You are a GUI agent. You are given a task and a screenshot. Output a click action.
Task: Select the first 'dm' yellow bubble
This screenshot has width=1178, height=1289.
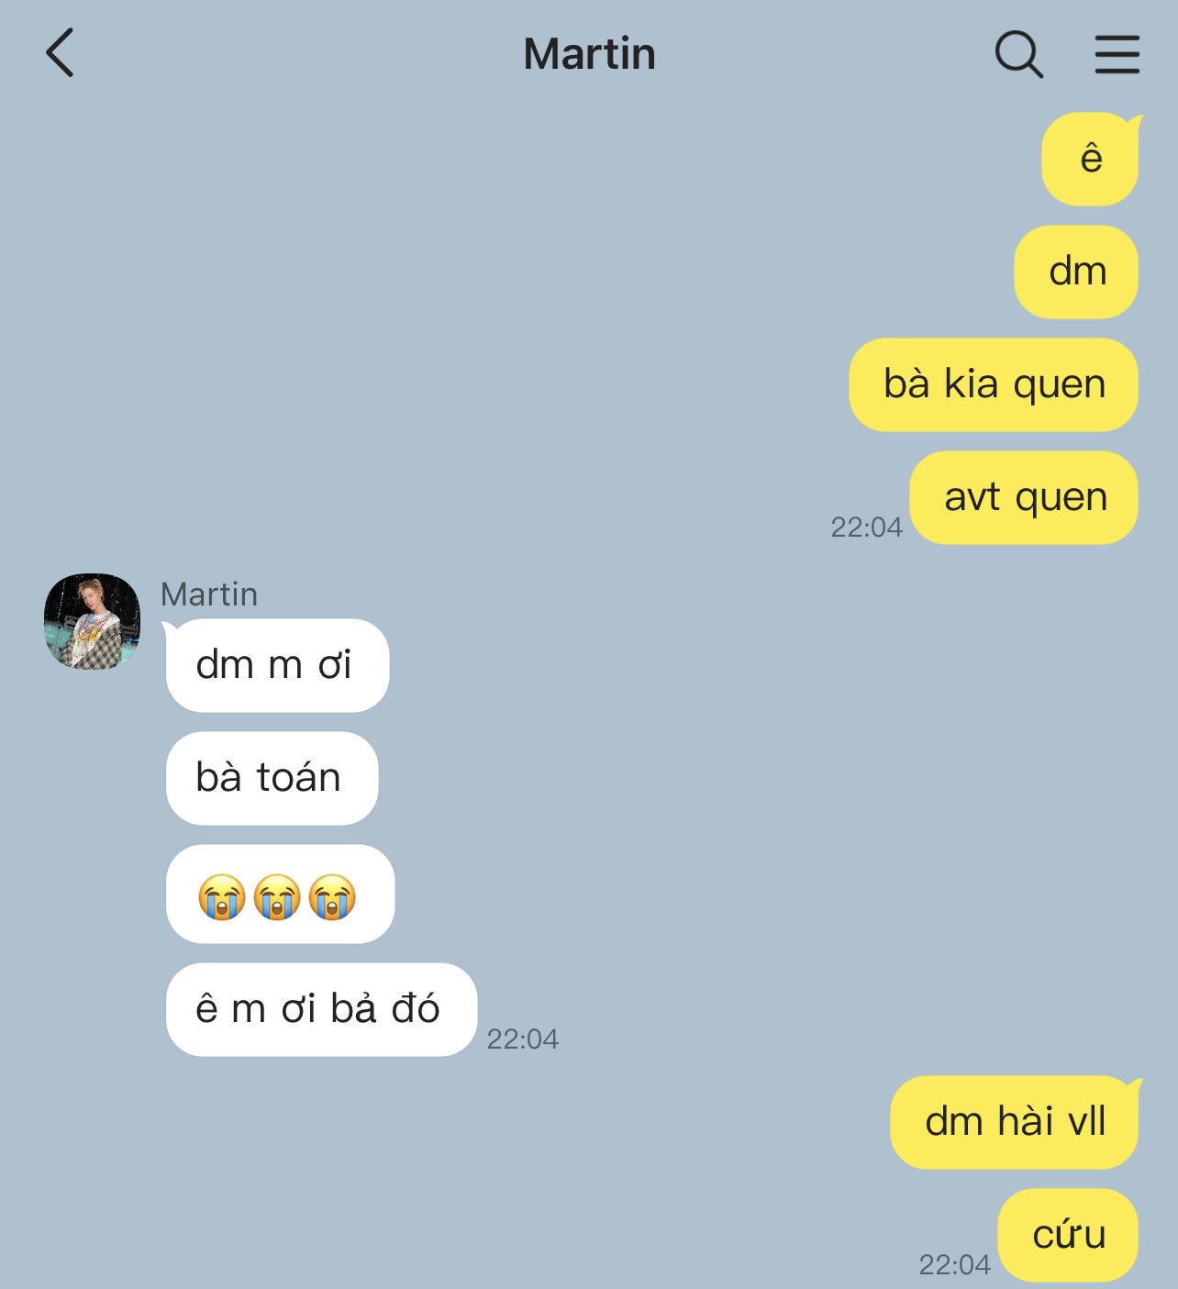tap(1076, 272)
